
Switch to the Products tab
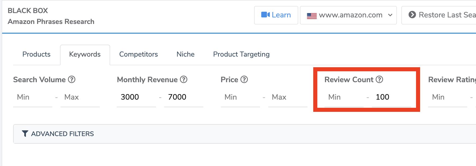tap(37, 54)
